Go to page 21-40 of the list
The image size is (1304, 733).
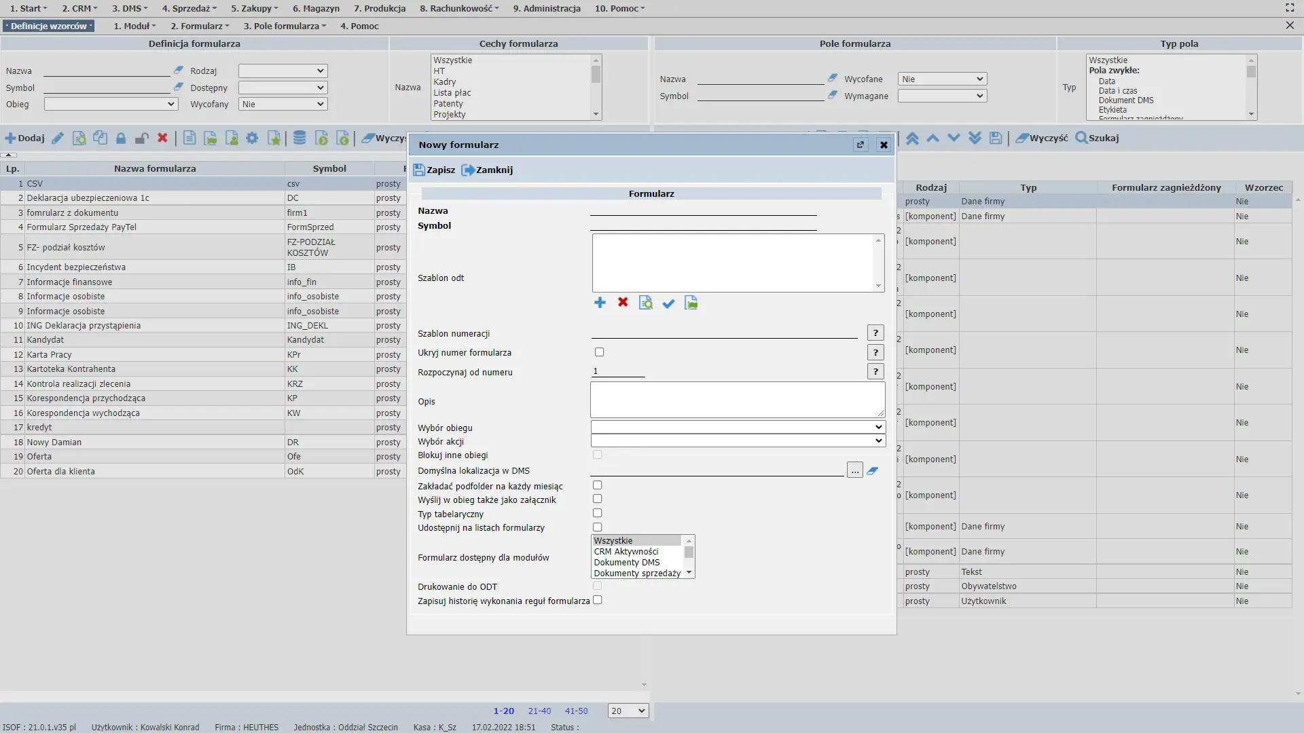click(x=539, y=711)
